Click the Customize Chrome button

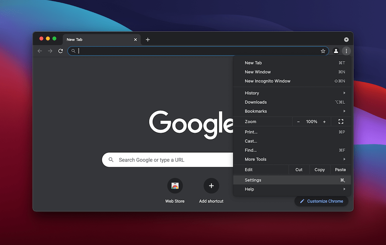[321, 201]
